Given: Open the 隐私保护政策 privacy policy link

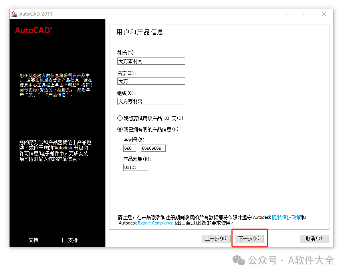Looking at the screenshot, I should pyautogui.click(x=286, y=217).
